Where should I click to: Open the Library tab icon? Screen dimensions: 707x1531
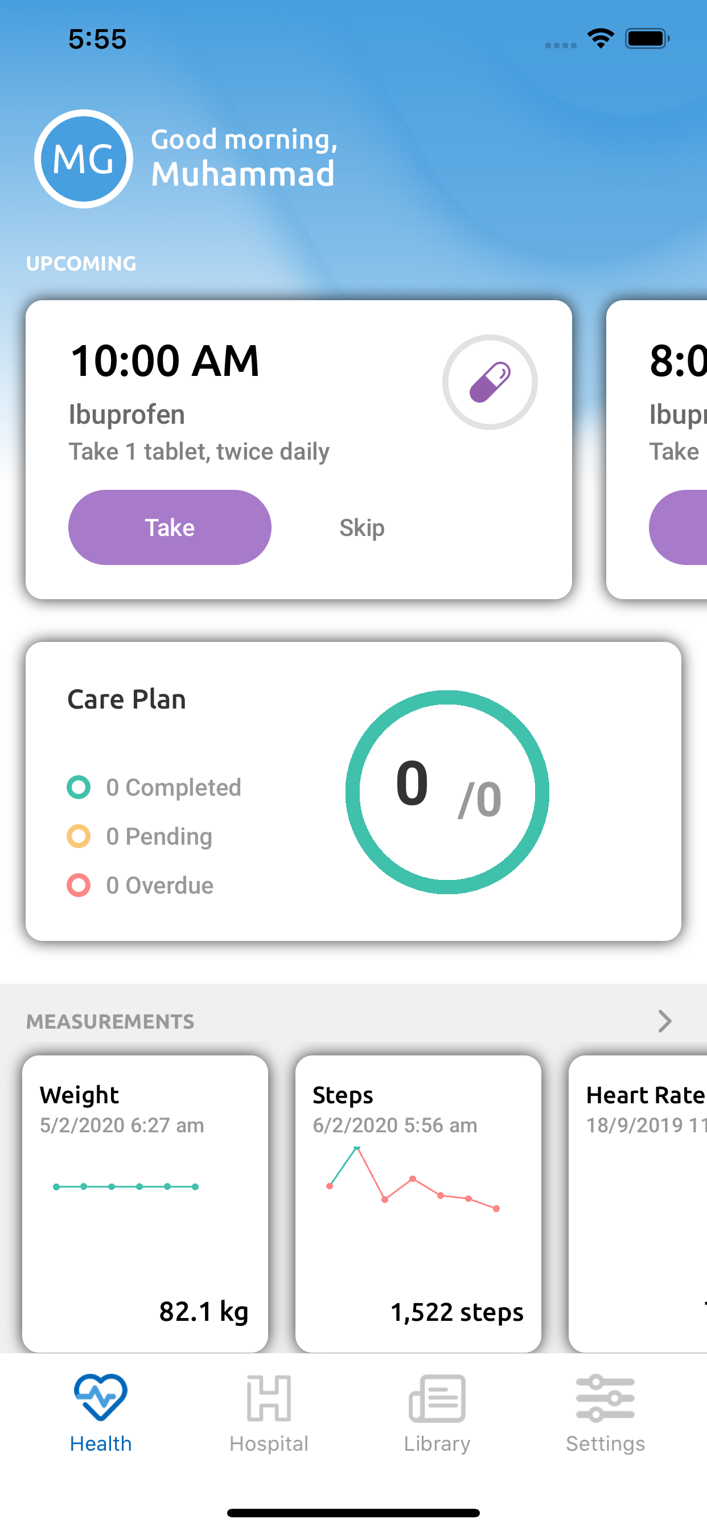tap(437, 1398)
